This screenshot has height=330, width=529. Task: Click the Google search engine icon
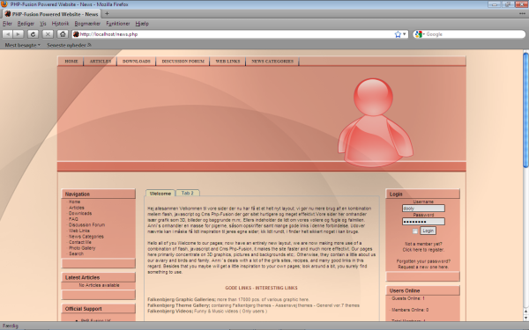(x=419, y=34)
